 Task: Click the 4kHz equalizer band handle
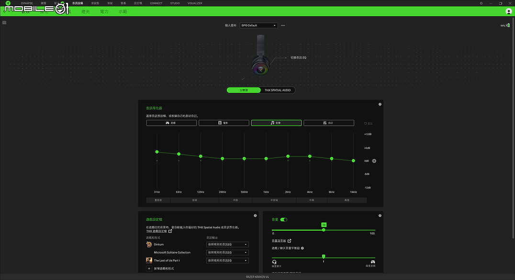pyautogui.click(x=310, y=157)
